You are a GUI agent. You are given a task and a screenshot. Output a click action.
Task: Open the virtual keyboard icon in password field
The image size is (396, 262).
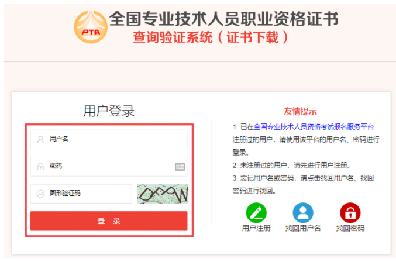click(180, 167)
